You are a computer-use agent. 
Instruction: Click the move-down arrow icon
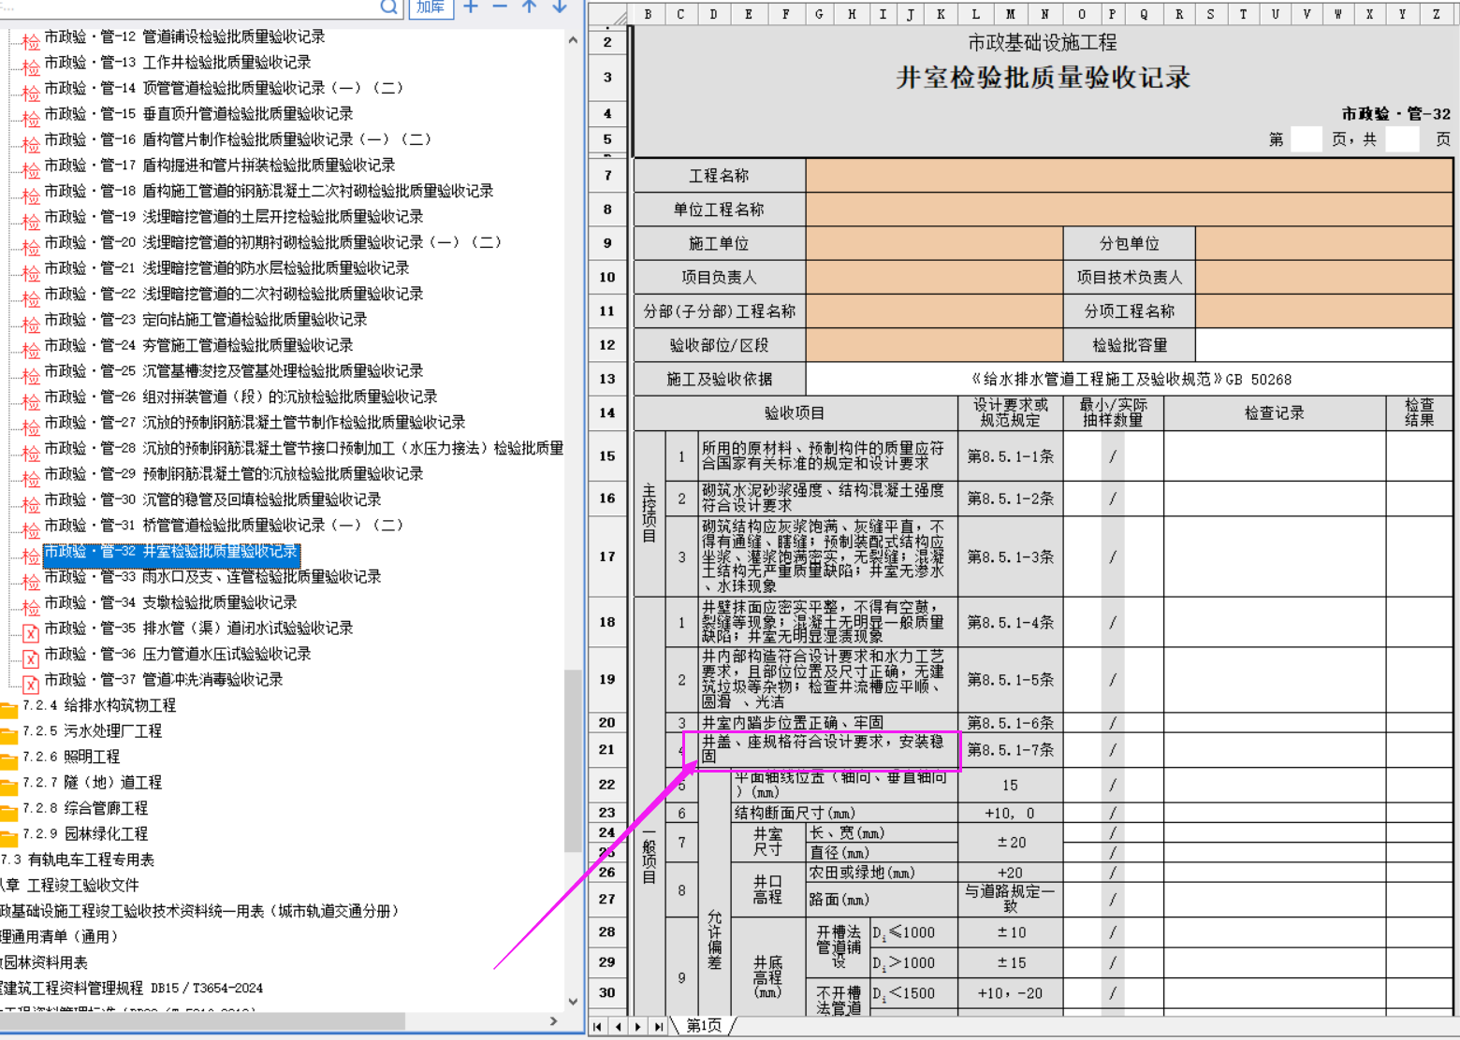click(x=560, y=7)
